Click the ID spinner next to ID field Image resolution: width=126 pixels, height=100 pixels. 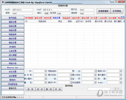point(46,71)
